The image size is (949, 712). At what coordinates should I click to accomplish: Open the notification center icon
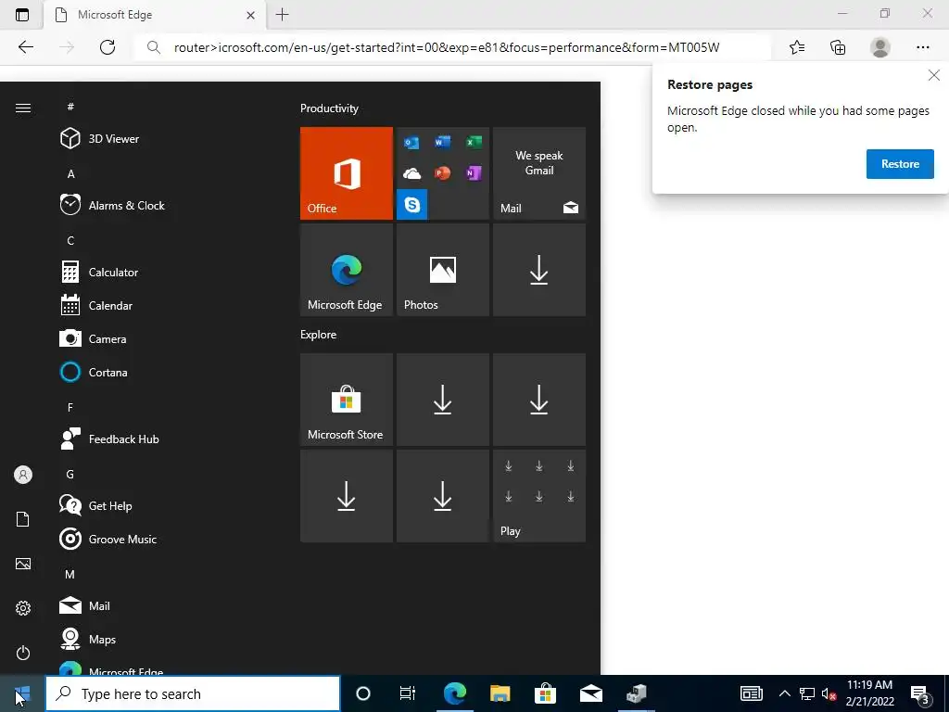pyautogui.click(x=920, y=693)
